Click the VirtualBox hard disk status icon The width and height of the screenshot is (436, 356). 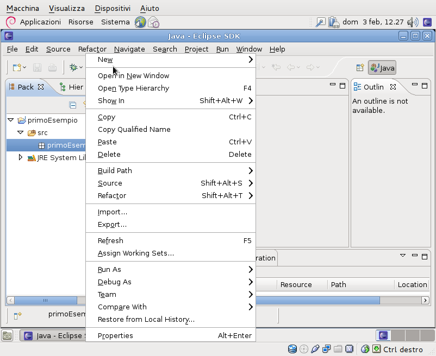(x=292, y=349)
